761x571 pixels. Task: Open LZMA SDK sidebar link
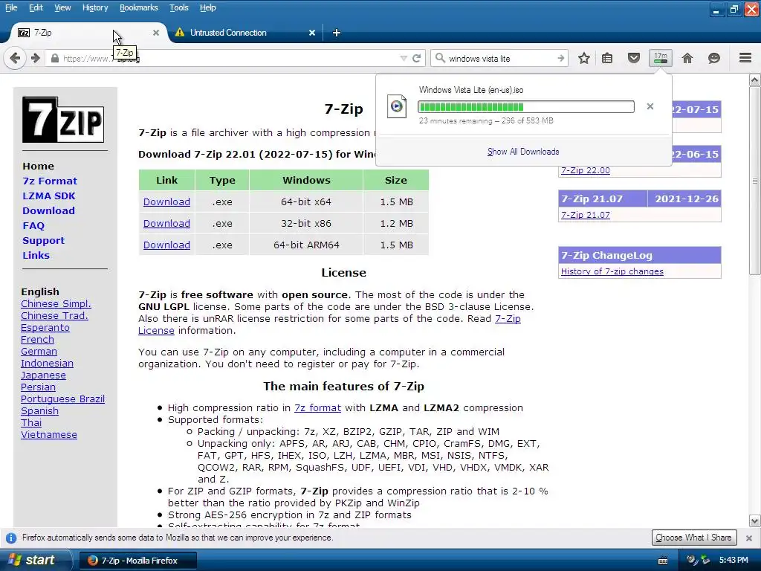click(x=48, y=196)
